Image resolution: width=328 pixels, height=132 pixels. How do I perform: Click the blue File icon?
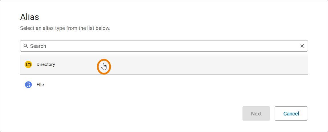click(28, 85)
